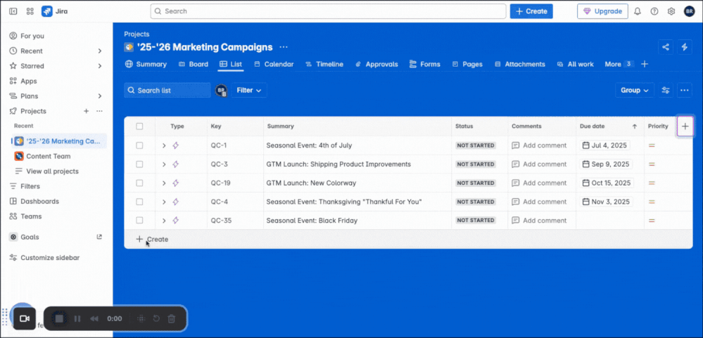Add a new column with plus icon

click(685, 126)
